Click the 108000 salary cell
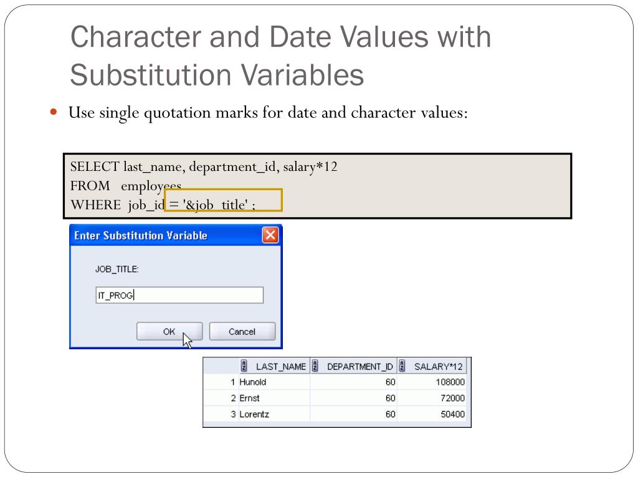This screenshot has width=638, height=479. [432, 382]
